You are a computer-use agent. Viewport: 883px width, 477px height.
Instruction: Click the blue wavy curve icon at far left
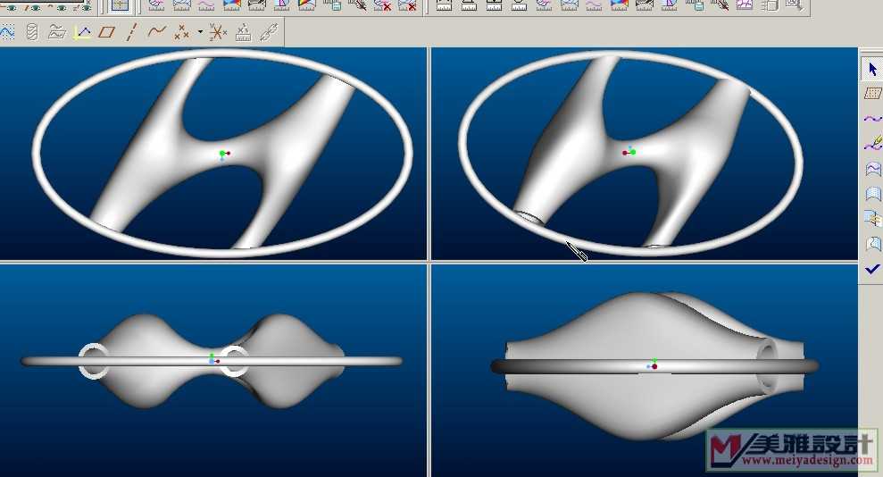(x=7, y=32)
